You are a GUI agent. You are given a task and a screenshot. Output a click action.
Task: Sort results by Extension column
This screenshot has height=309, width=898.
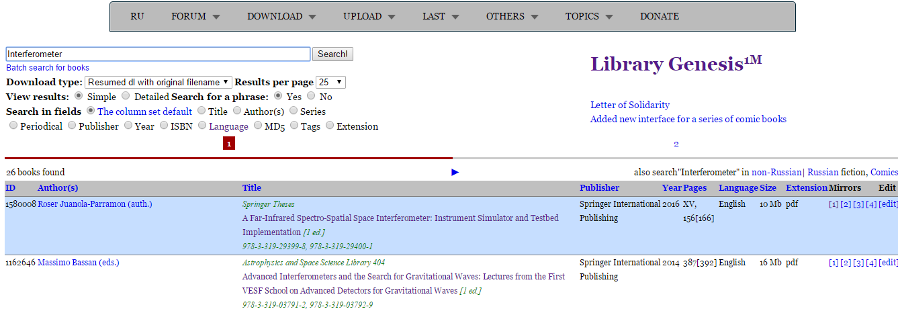(x=807, y=188)
